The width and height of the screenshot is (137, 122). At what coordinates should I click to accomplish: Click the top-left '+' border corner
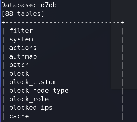coord(3,22)
